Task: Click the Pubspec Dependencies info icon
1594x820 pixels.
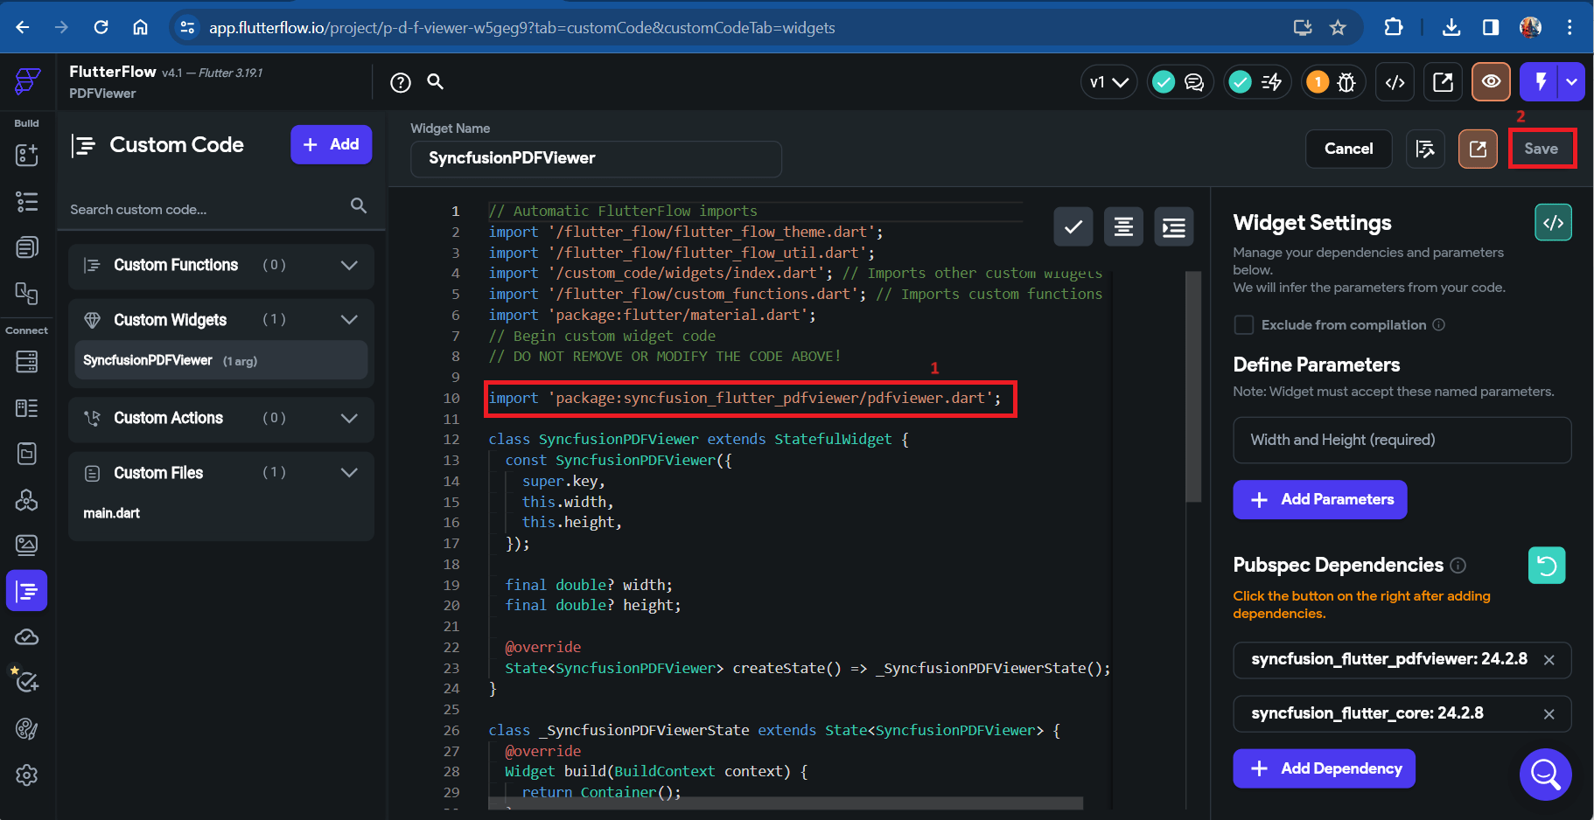Action: tap(1458, 566)
